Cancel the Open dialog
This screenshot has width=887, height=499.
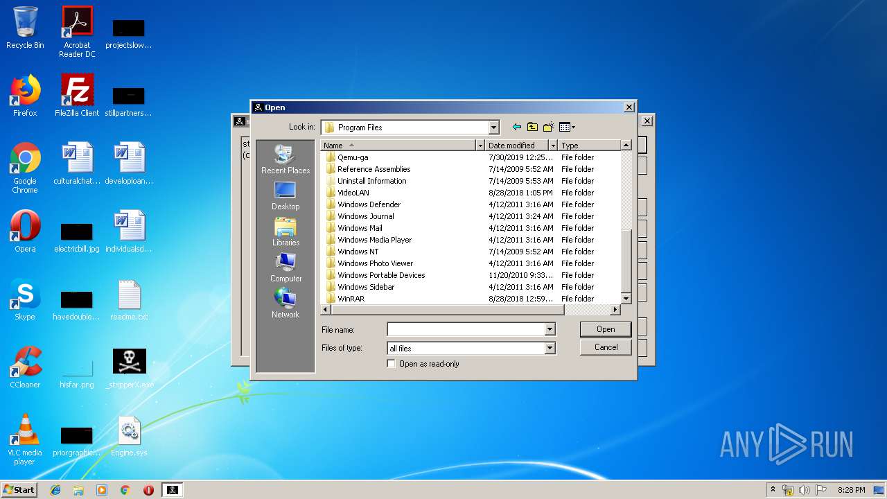[x=606, y=347]
